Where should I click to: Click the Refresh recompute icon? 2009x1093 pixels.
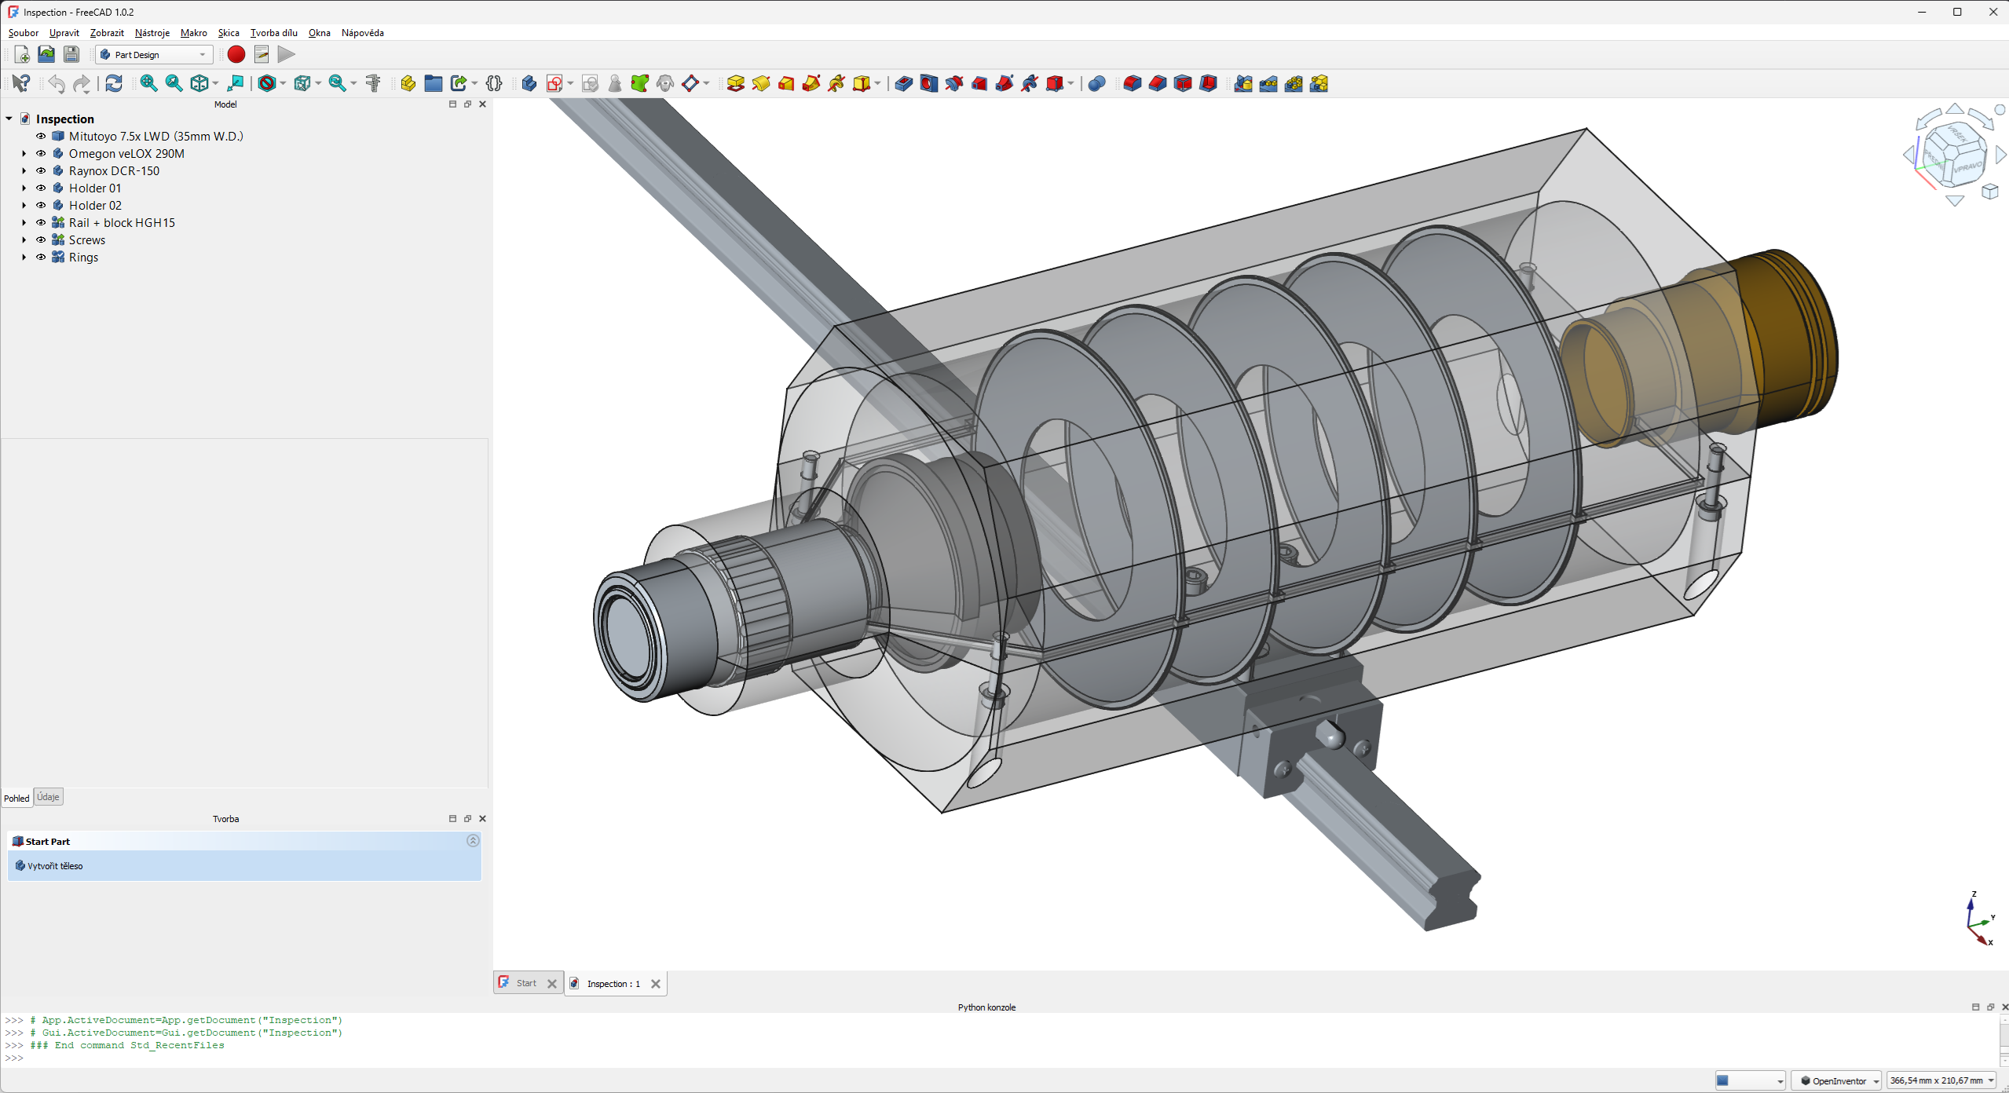(x=114, y=83)
